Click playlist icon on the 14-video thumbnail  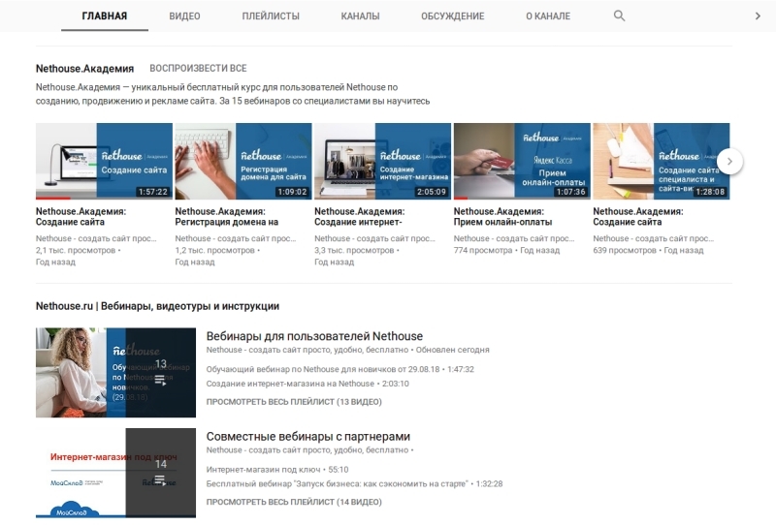coord(160,480)
